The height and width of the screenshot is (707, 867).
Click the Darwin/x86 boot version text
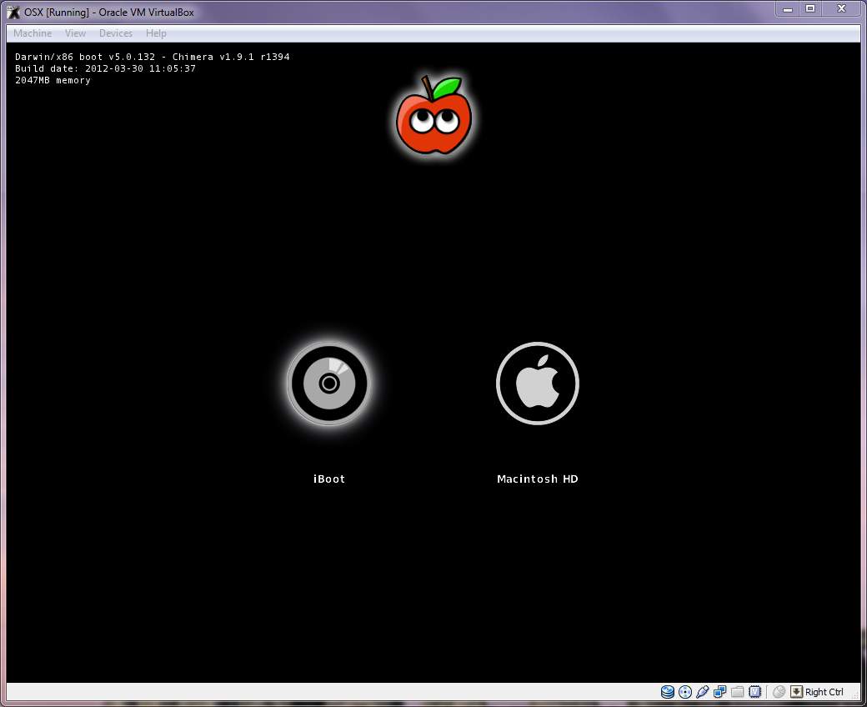click(153, 57)
